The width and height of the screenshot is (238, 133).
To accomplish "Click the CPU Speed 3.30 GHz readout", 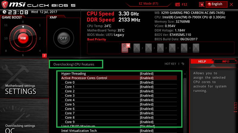I will pos(113,14).
